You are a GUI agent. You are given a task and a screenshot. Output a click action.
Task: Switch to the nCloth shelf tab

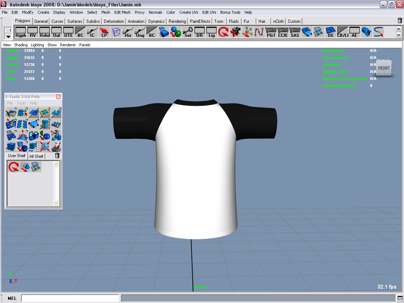pos(278,21)
